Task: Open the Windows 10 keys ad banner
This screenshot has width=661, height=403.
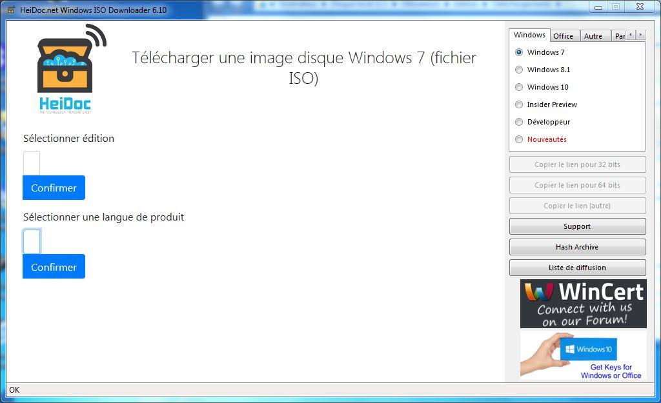Action: (584, 355)
